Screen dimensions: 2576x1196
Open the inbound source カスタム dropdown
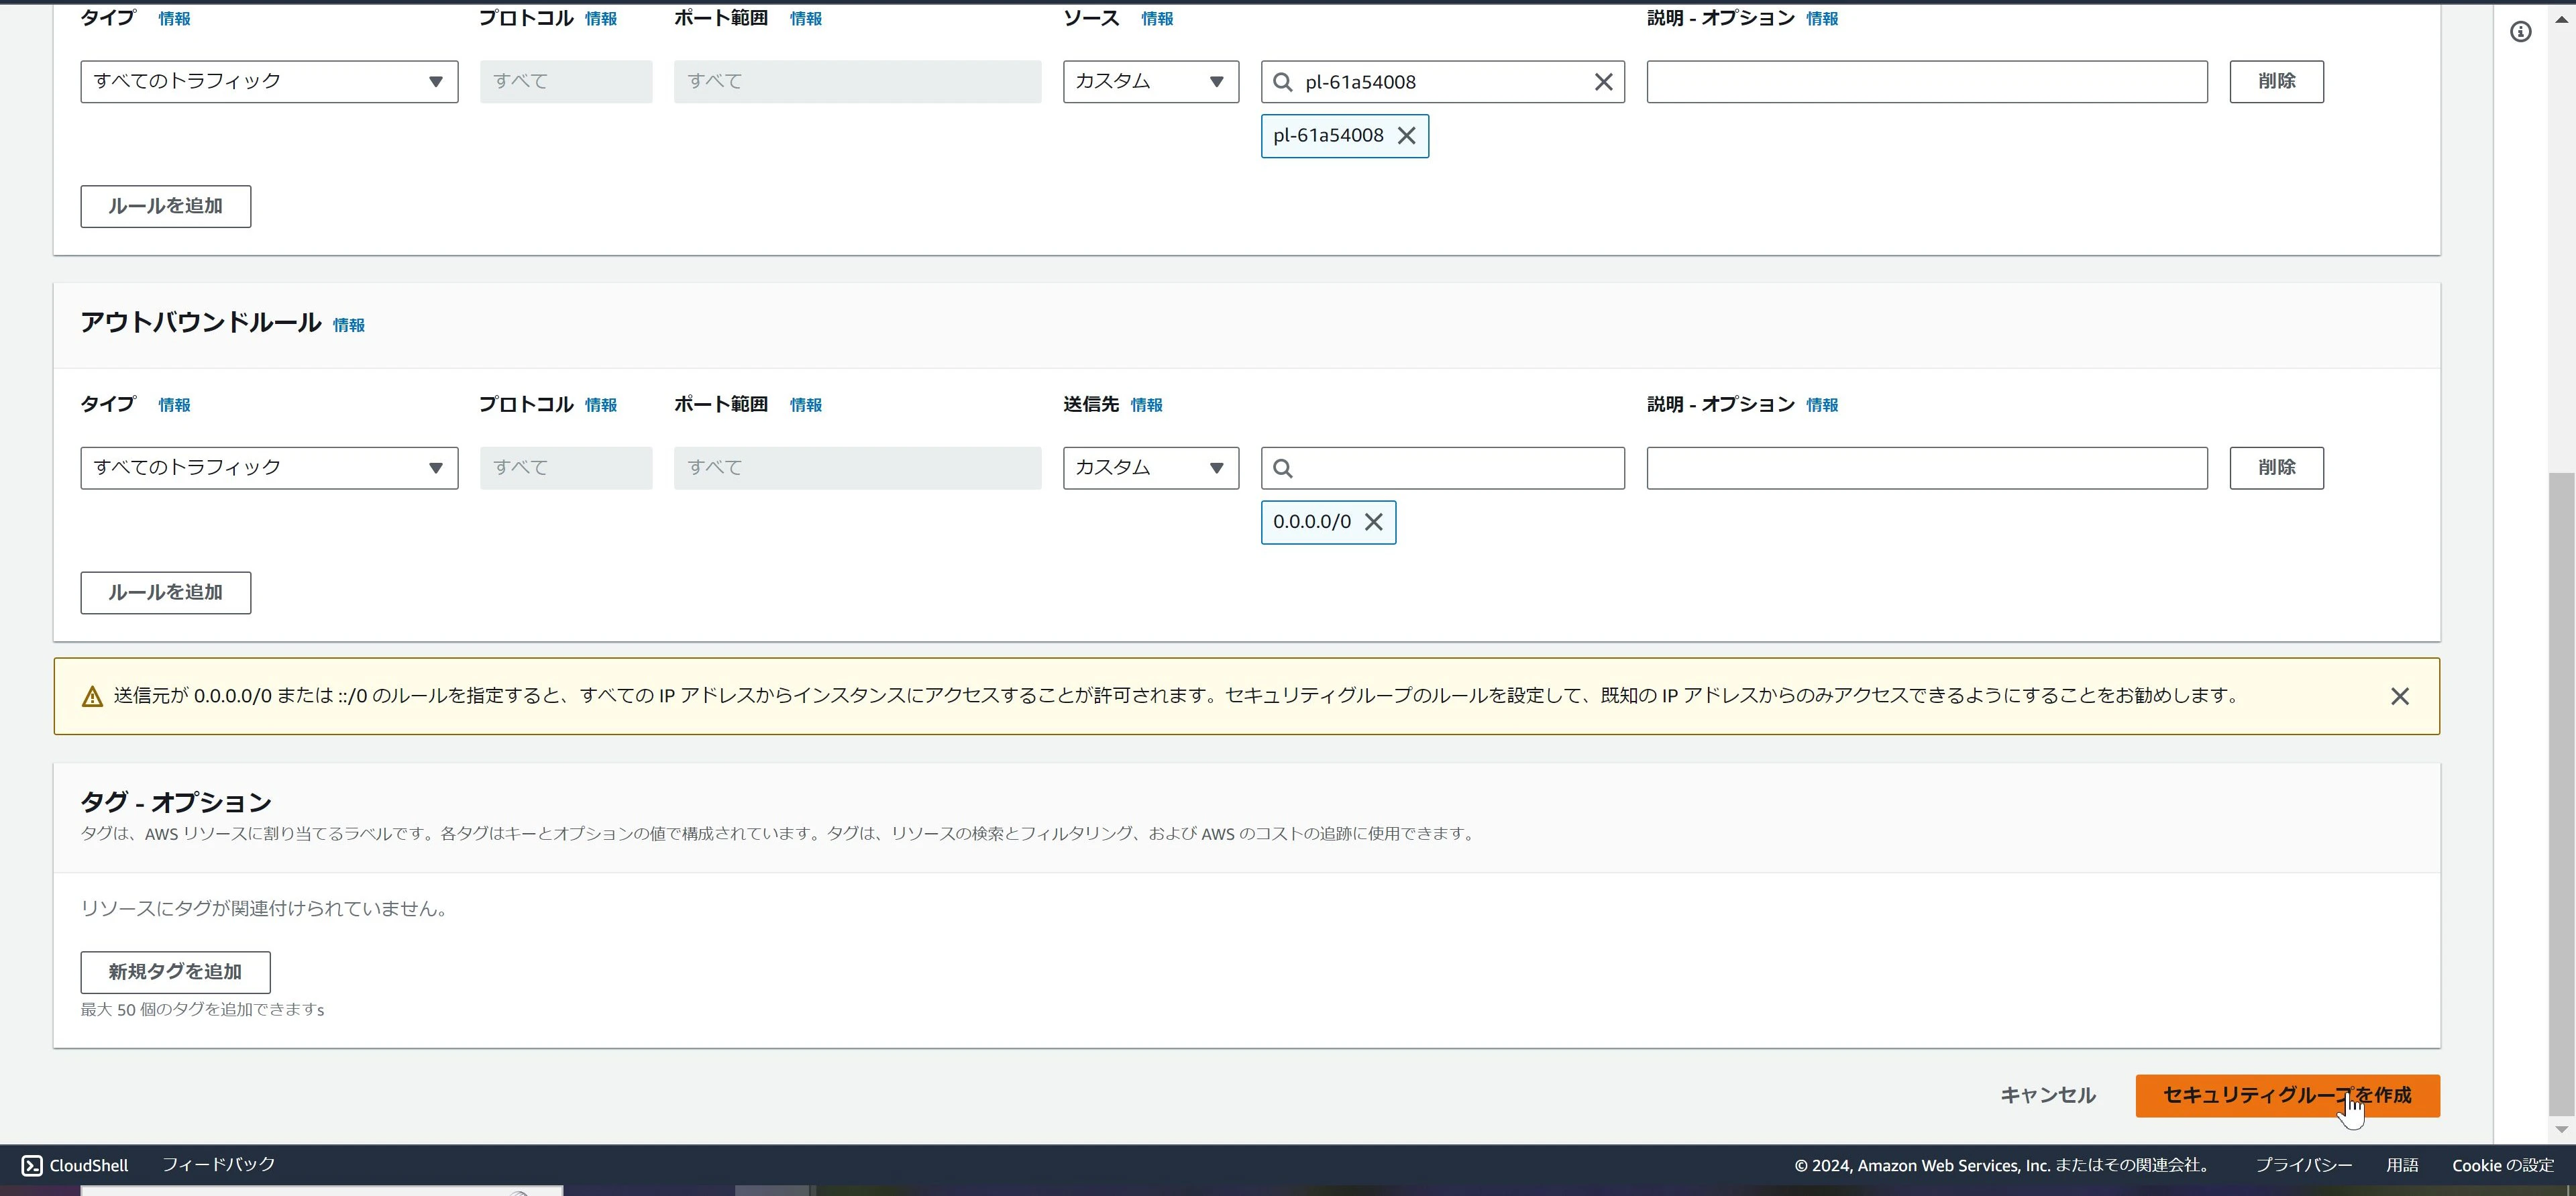pos(1150,82)
